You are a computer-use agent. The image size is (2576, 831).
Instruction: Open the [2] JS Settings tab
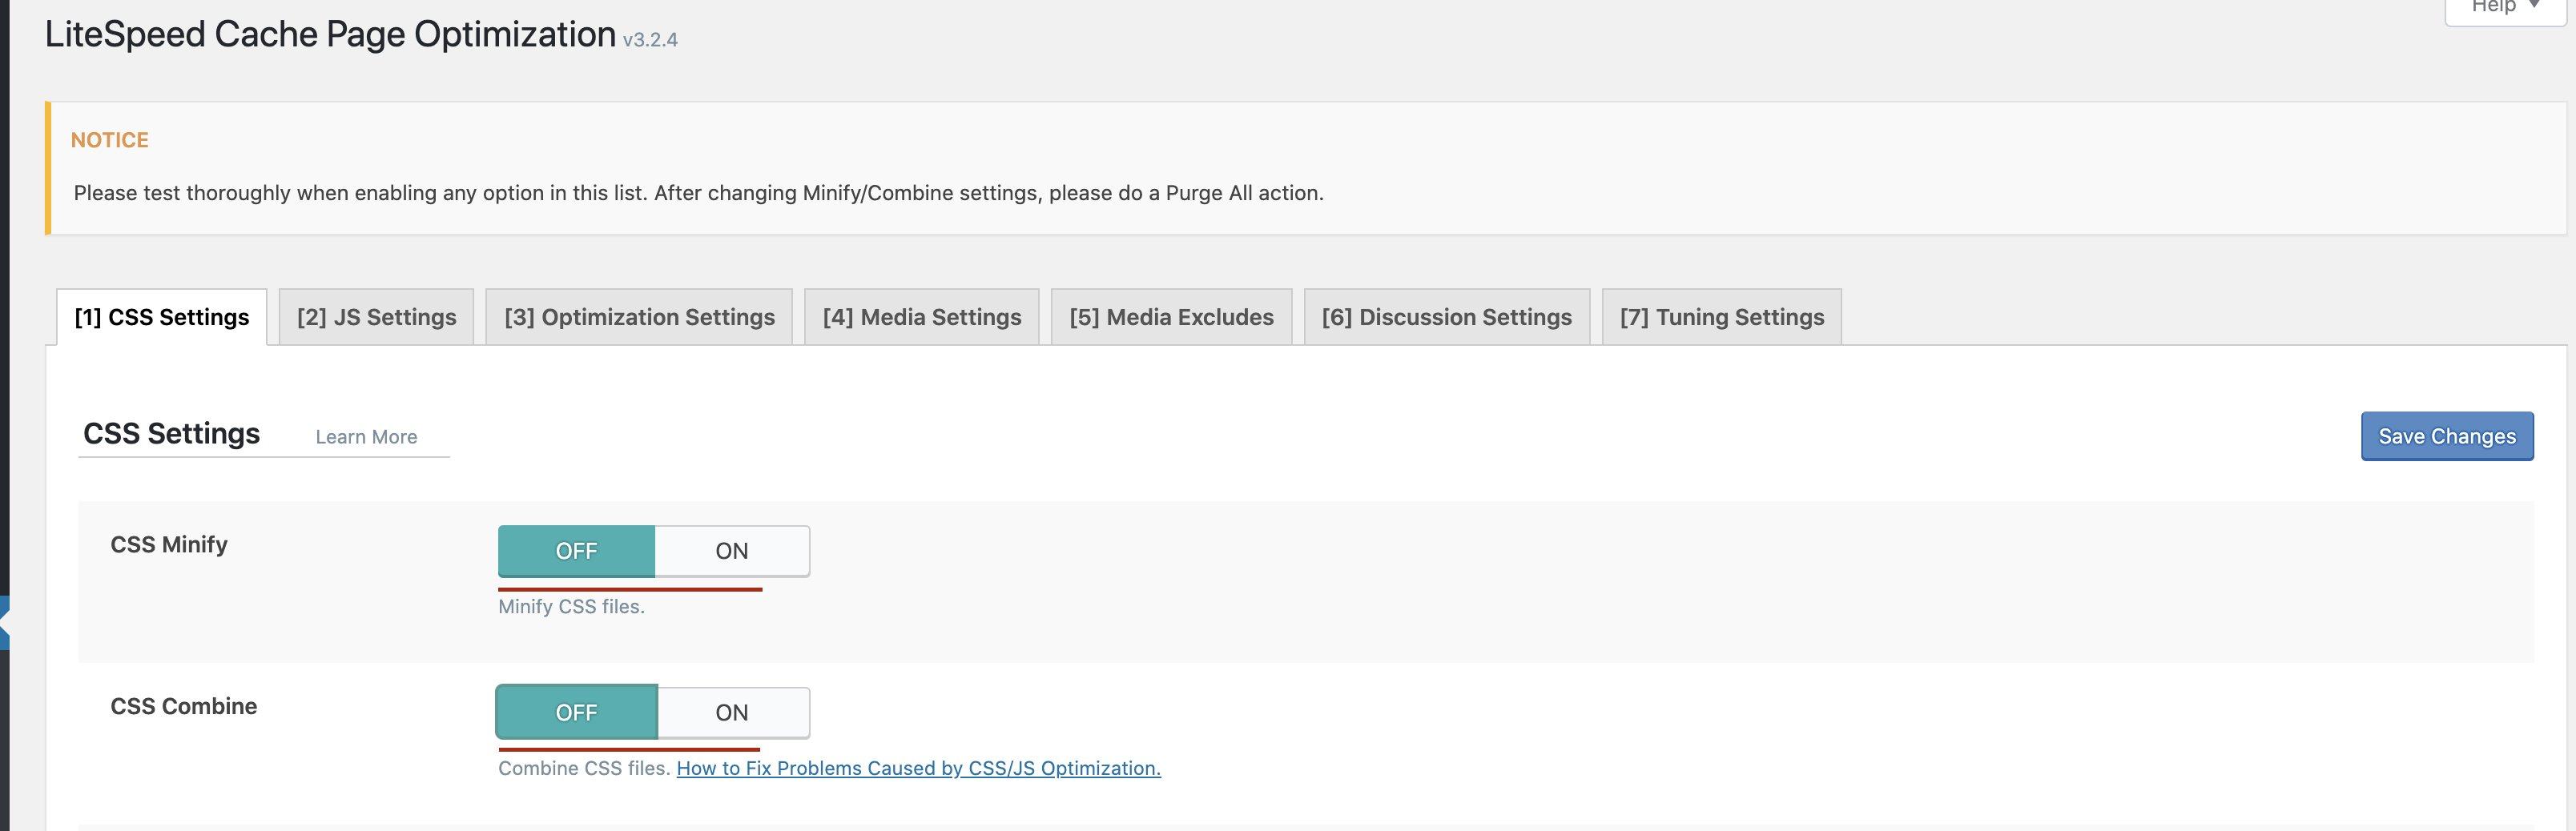pos(376,317)
